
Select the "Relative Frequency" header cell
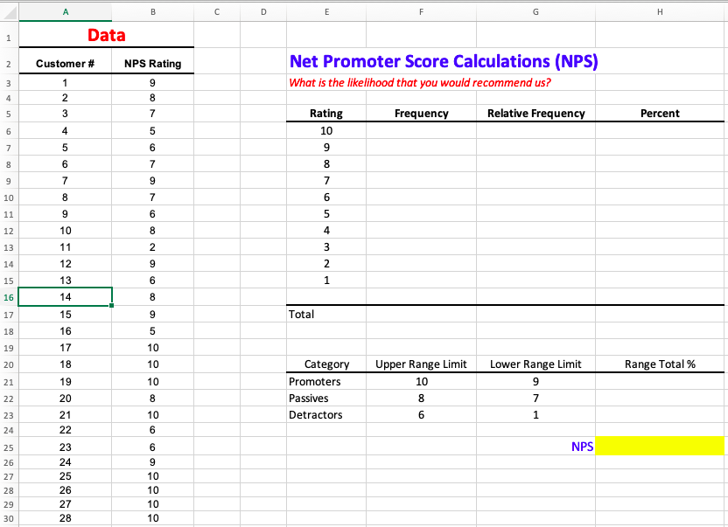pos(535,113)
